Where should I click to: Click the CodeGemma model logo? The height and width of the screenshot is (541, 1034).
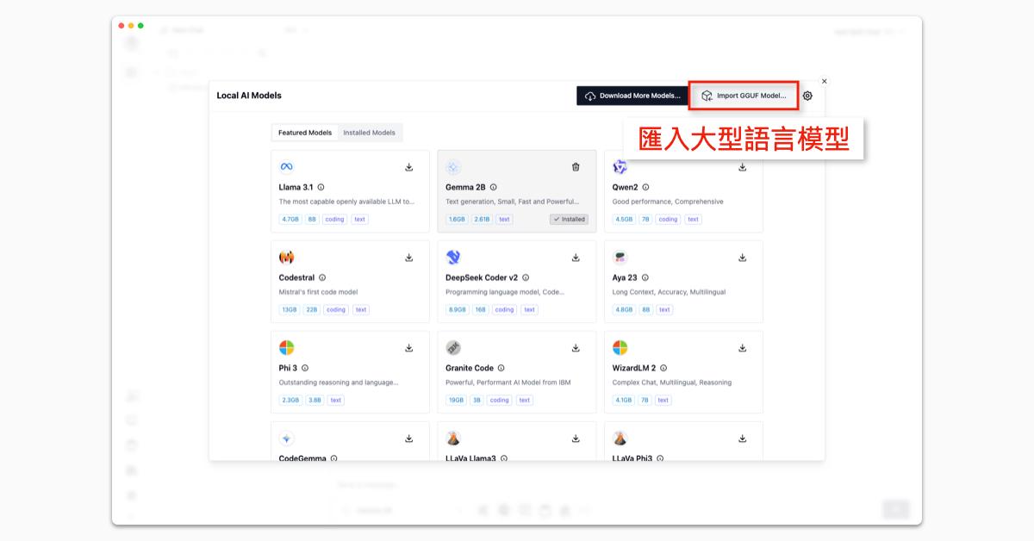287,438
